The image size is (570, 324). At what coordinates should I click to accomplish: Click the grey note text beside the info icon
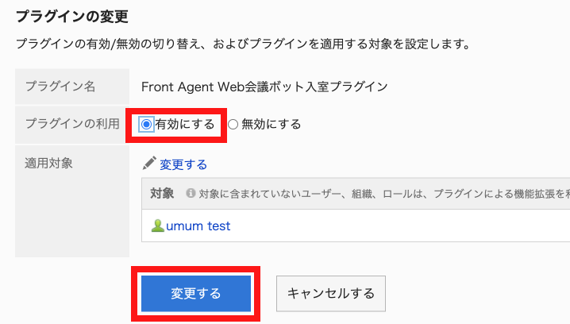coord(381,193)
